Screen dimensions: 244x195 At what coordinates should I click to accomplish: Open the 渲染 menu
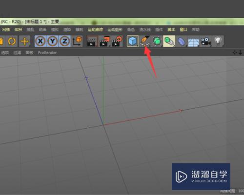pos(67,30)
